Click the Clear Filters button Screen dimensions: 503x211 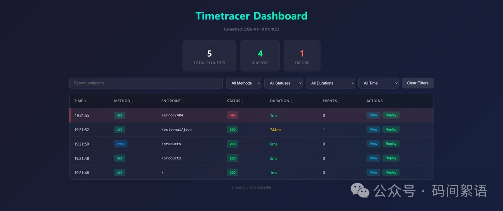click(417, 83)
